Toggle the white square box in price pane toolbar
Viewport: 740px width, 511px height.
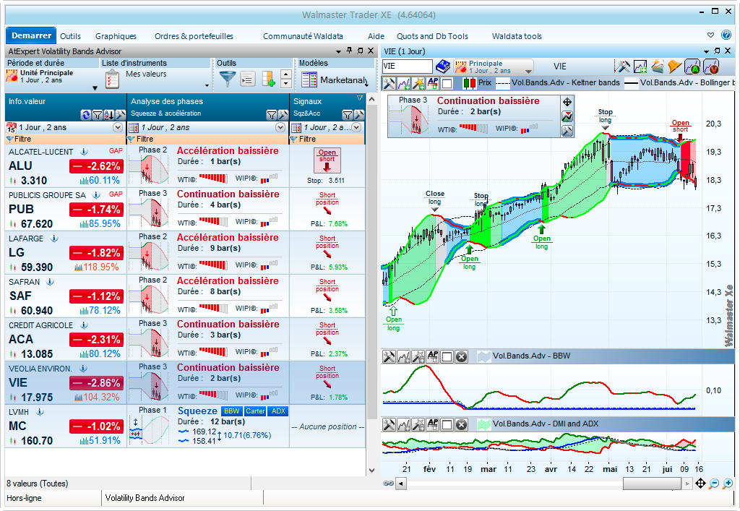(447, 84)
